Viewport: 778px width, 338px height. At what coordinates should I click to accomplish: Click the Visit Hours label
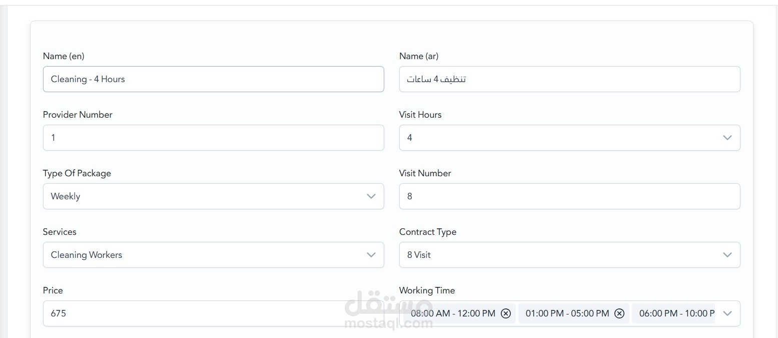pyautogui.click(x=420, y=115)
